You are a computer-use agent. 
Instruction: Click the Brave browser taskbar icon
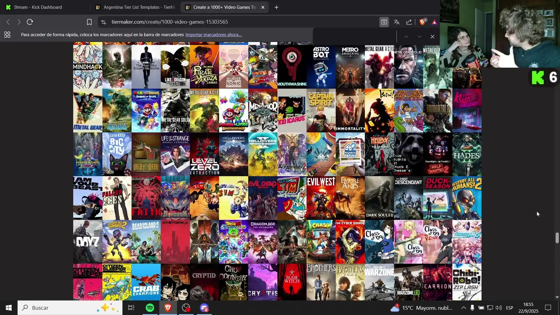(168, 308)
